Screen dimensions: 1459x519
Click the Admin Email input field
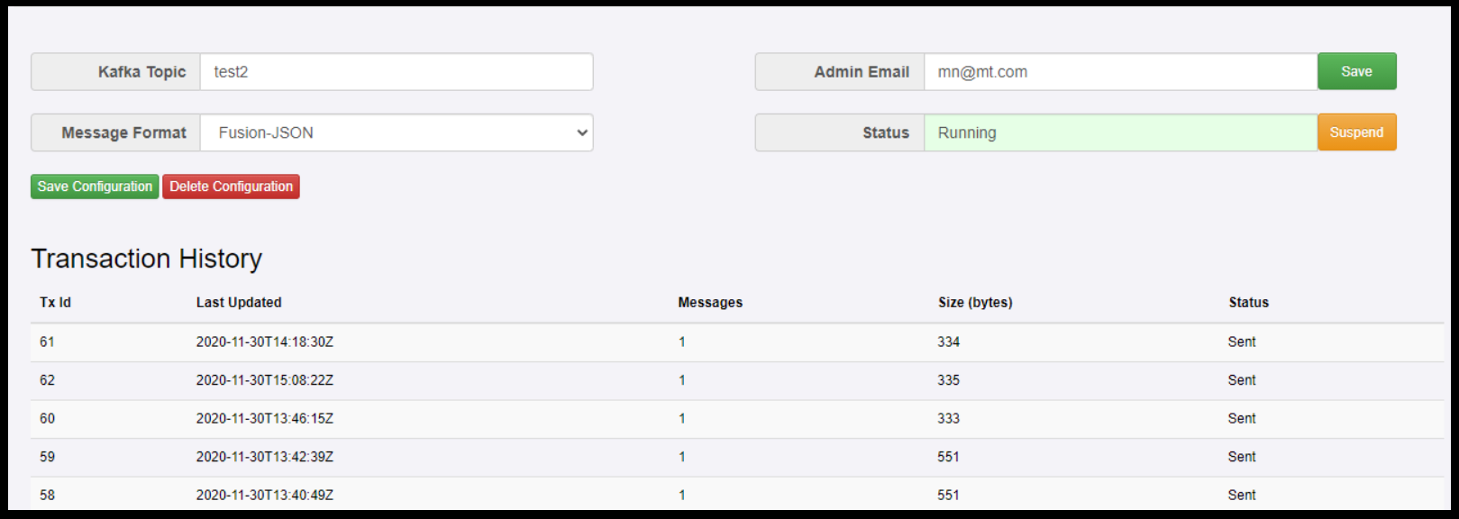[1120, 72]
